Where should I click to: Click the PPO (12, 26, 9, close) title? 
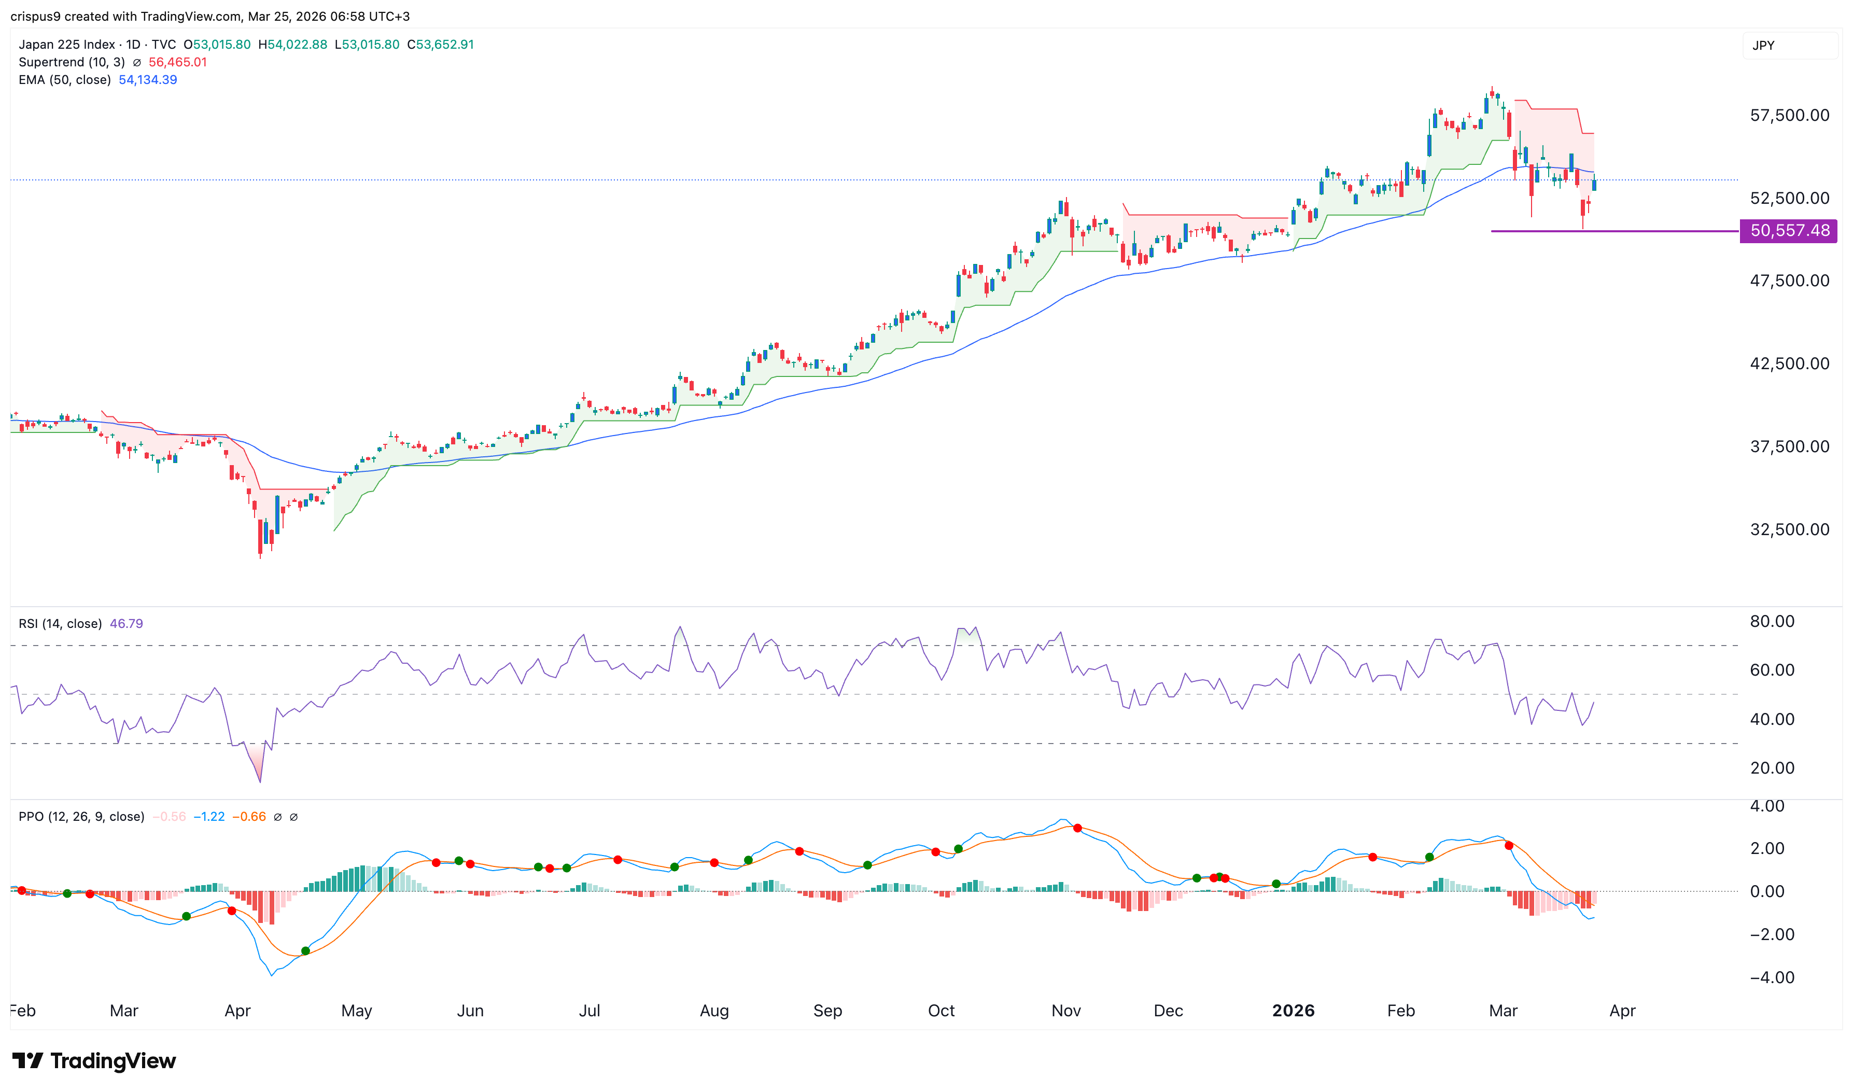point(81,817)
